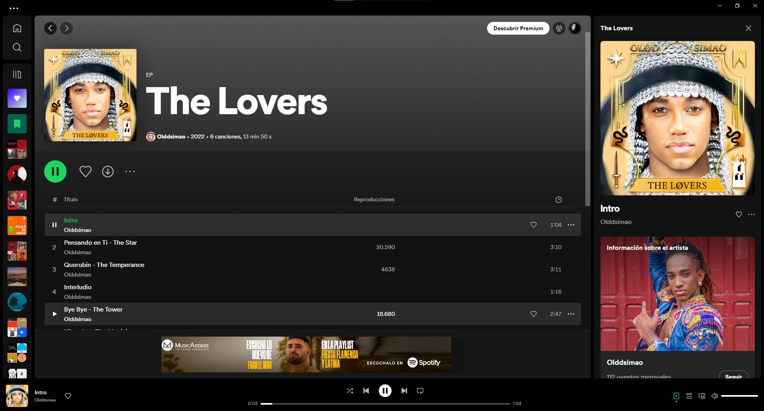
Task: Open the play queue
Action: point(689,396)
